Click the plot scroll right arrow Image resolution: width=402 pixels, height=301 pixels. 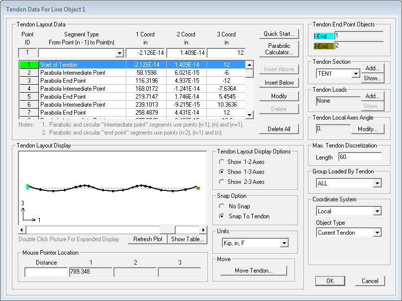point(203,230)
